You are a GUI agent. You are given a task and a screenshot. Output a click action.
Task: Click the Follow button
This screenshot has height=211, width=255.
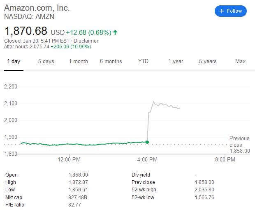point(231,11)
